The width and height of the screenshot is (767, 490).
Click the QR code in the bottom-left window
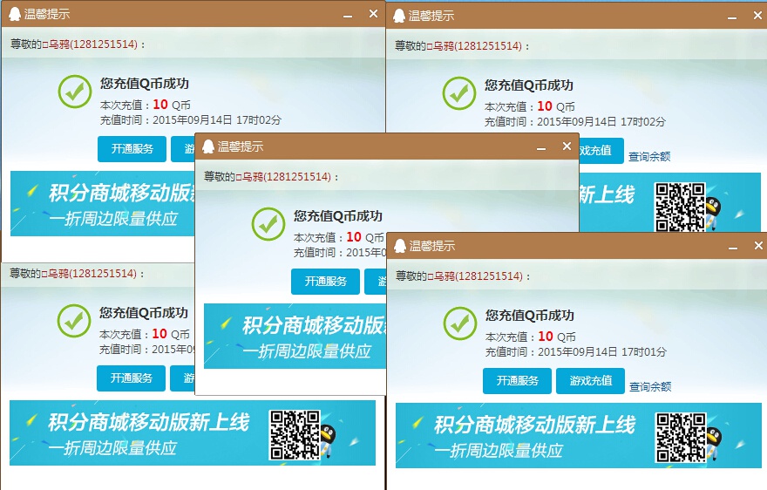pos(295,435)
